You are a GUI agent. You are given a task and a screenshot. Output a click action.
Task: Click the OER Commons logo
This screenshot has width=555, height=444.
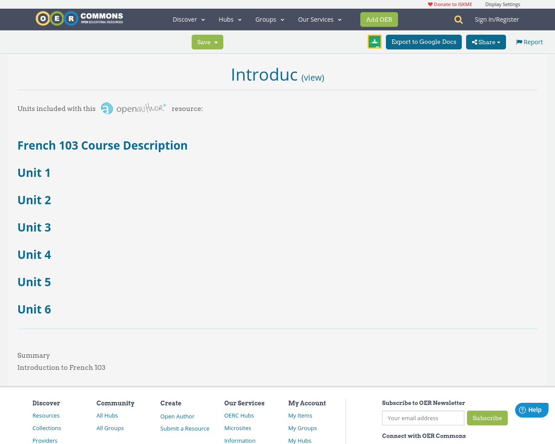click(79, 19)
